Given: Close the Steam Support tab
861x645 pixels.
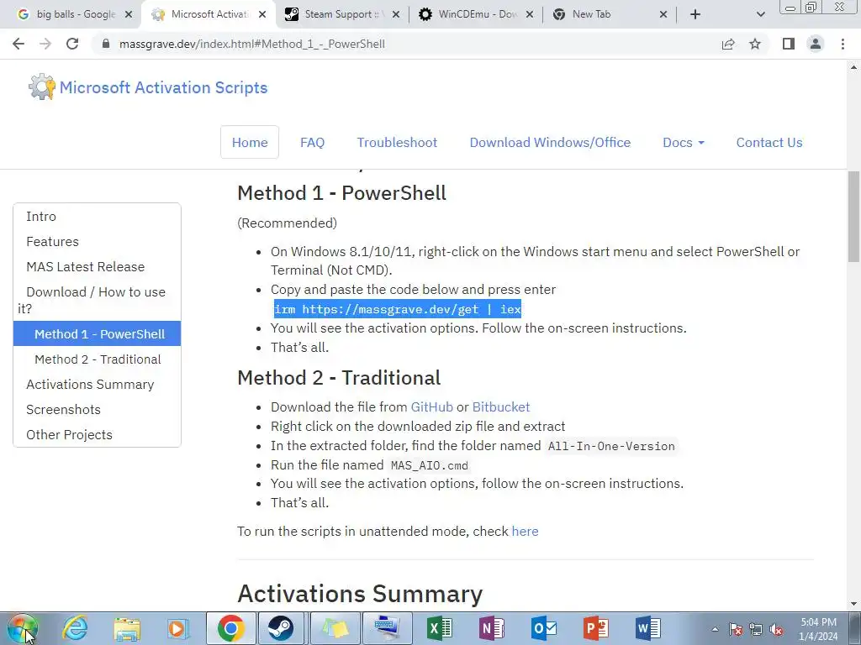Looking at the screenshot, I should [396, 14].
